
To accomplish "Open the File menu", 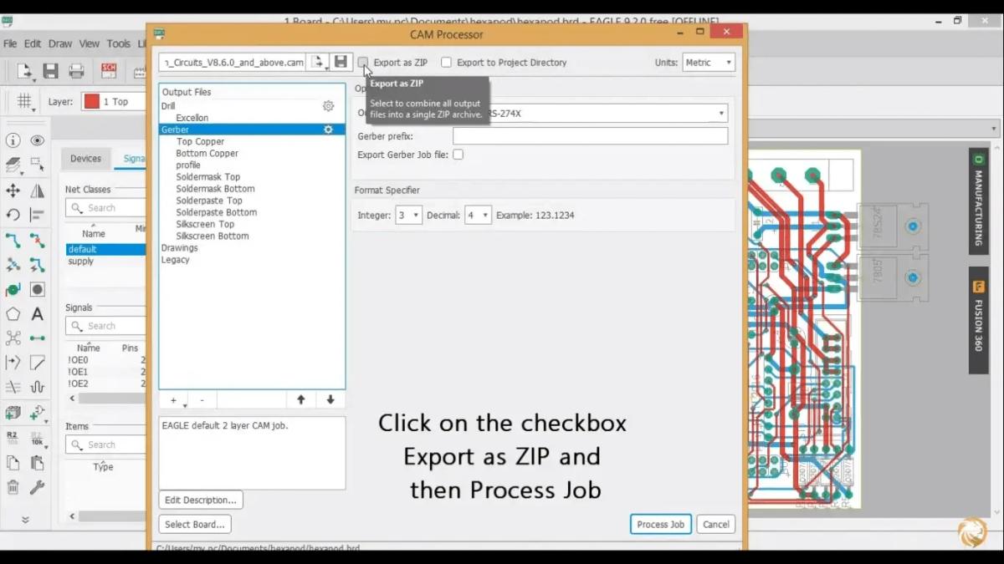I will [10, 43].
